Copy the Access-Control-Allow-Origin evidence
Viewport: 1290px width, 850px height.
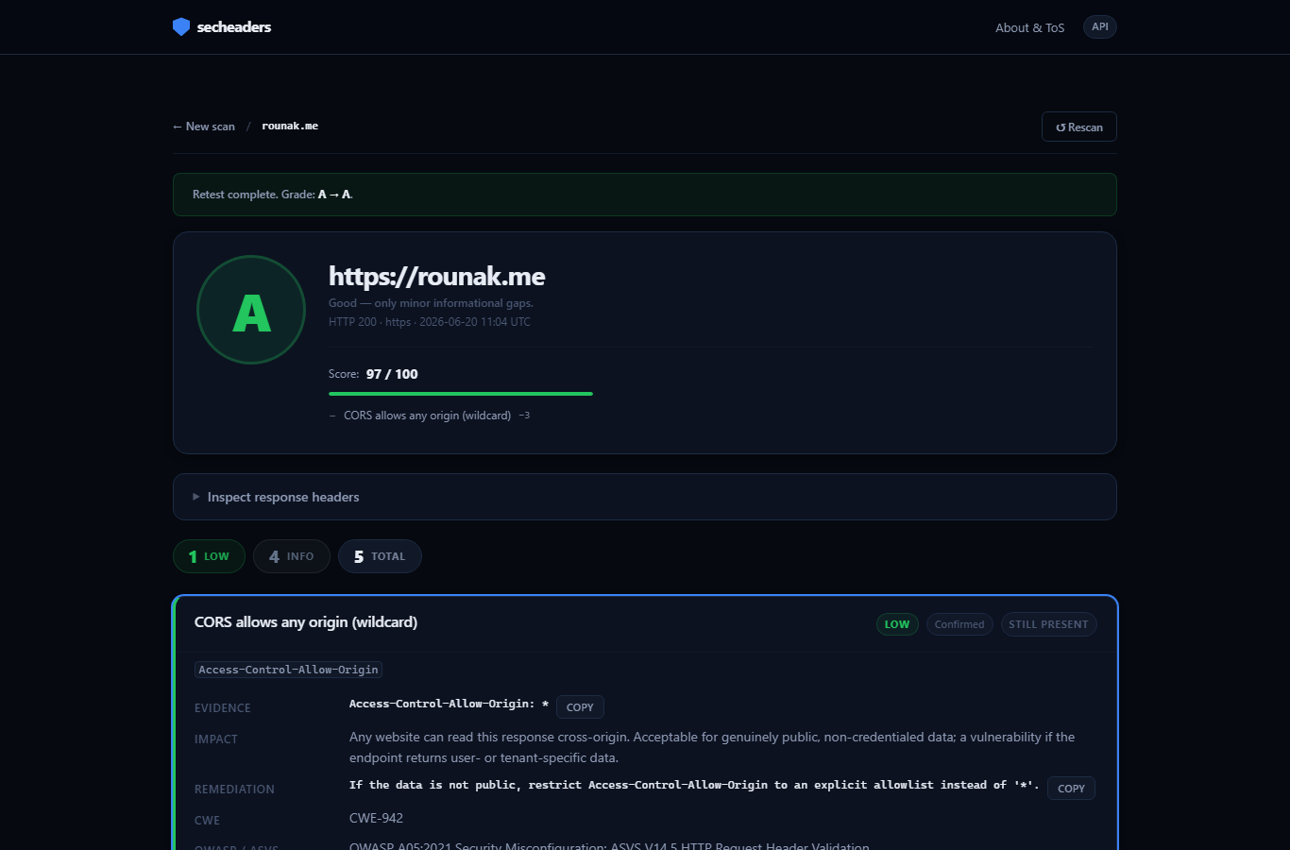point(580,707)
